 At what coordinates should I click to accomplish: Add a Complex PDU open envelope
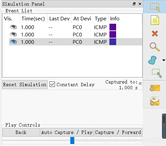point(155,101)
